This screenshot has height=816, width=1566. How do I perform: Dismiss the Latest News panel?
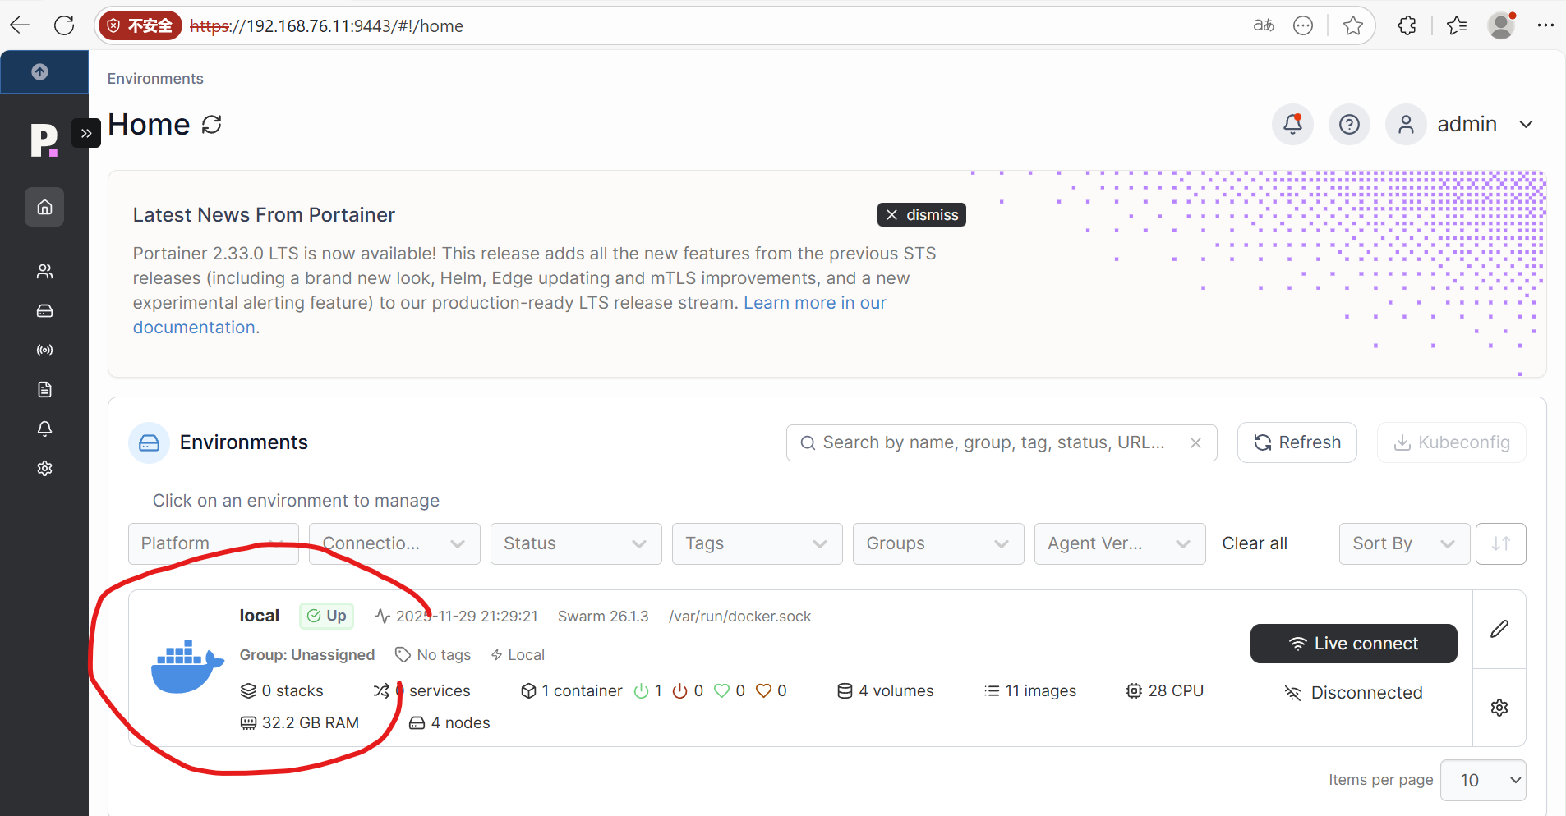(x=922, y=214)
